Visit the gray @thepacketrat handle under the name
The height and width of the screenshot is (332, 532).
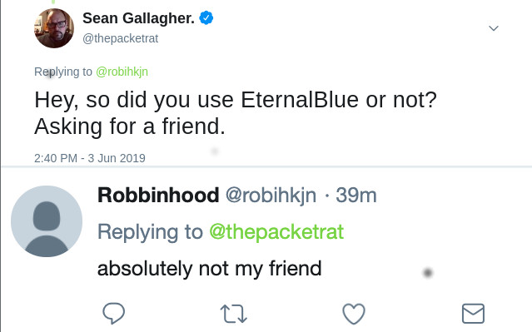(121, 38)
